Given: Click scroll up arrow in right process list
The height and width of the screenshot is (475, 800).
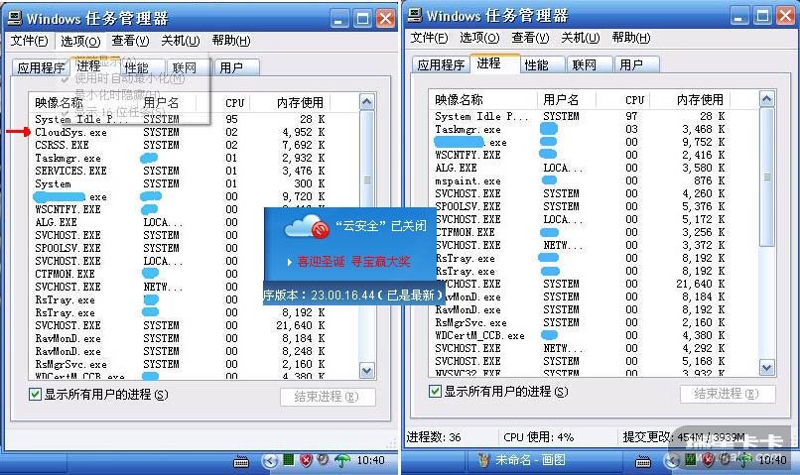Looking at the screenshot, I should (766, 99).
